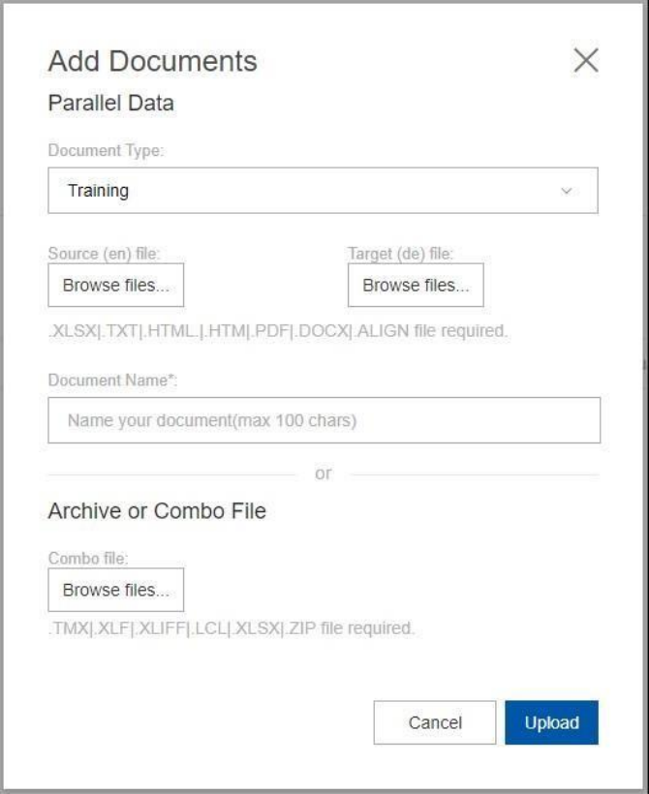Image resolution: width=649 pixels, height=794 pixels.
Task: Click the Parallel Data section heading
Action: (110, 103)
